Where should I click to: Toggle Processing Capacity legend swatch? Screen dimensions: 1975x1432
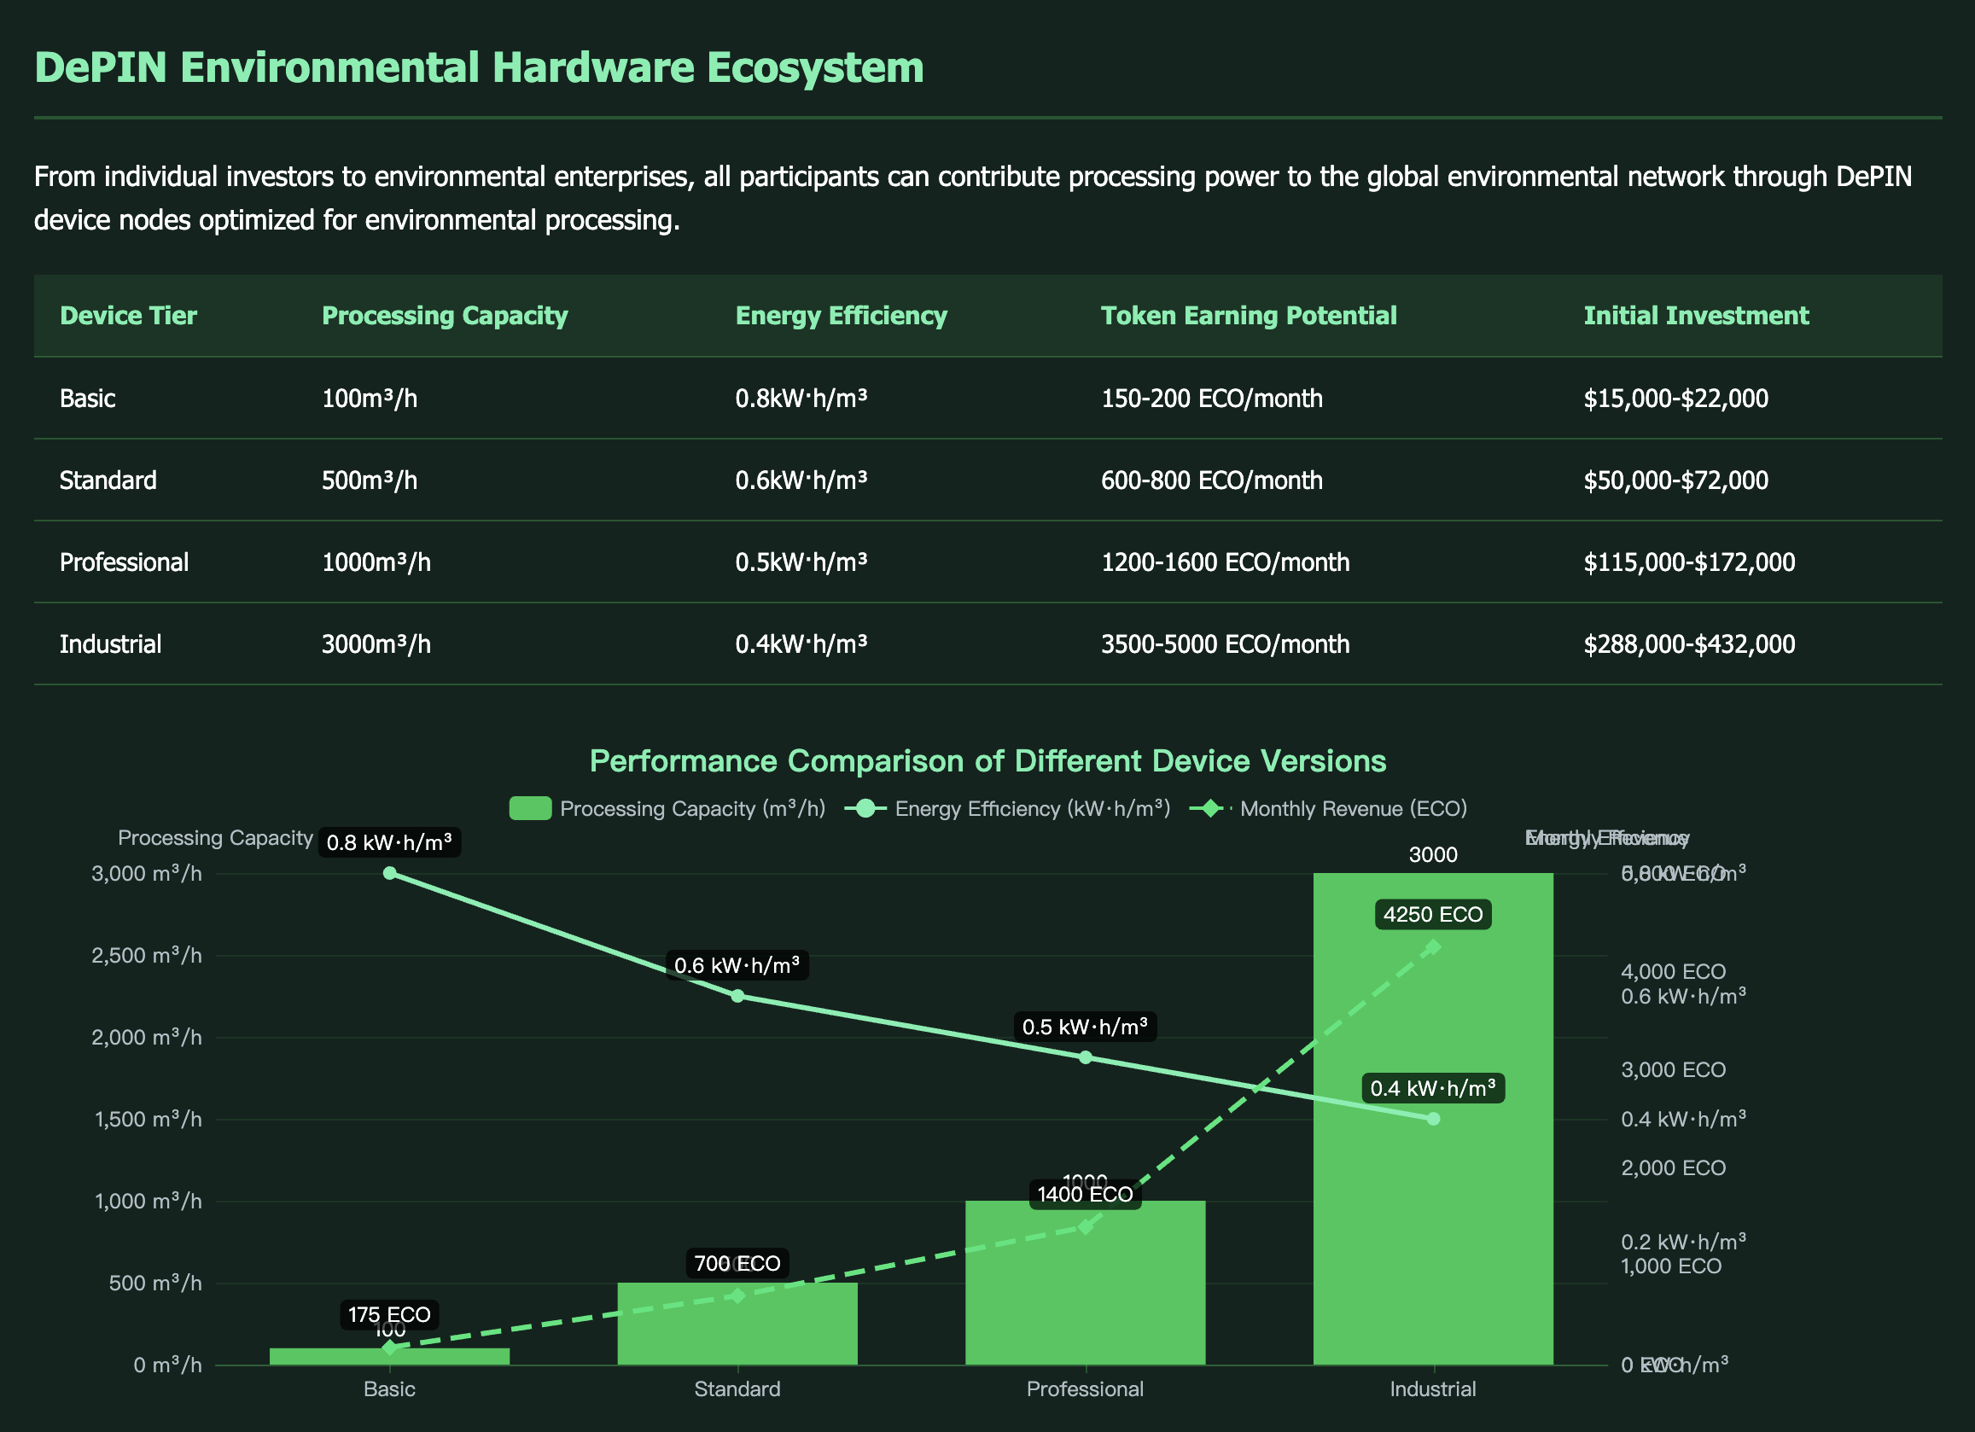point(529,809)
